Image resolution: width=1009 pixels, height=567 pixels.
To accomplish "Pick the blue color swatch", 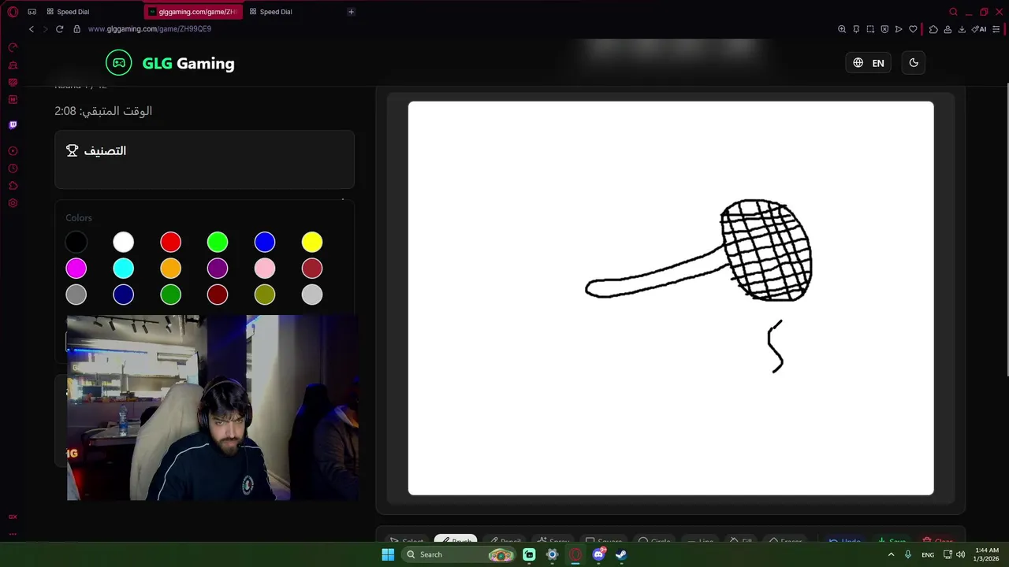I will (265, 242).
